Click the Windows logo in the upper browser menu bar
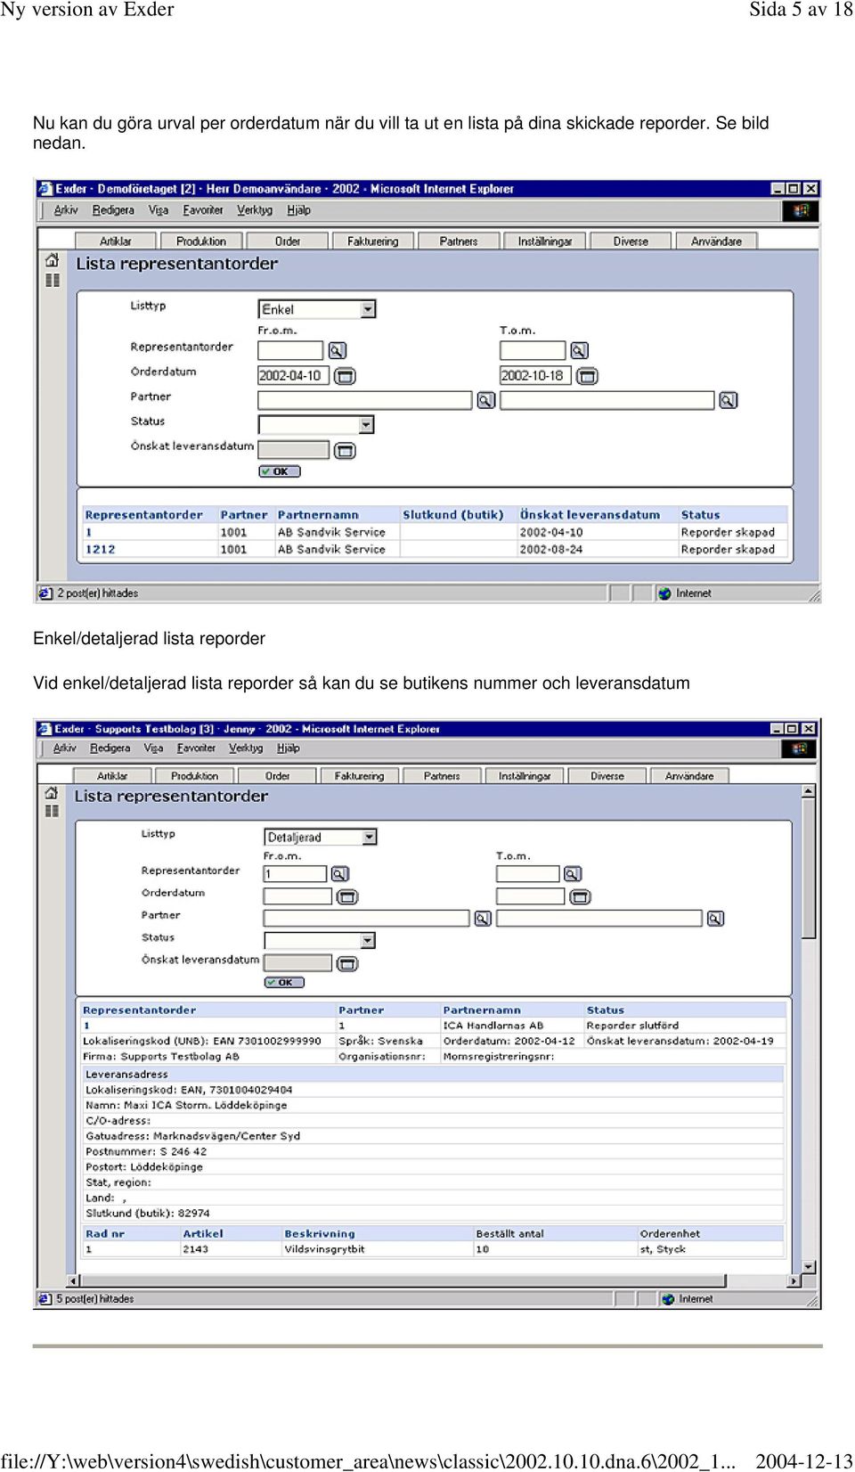The image size is (855, 1472). (801, 210)
